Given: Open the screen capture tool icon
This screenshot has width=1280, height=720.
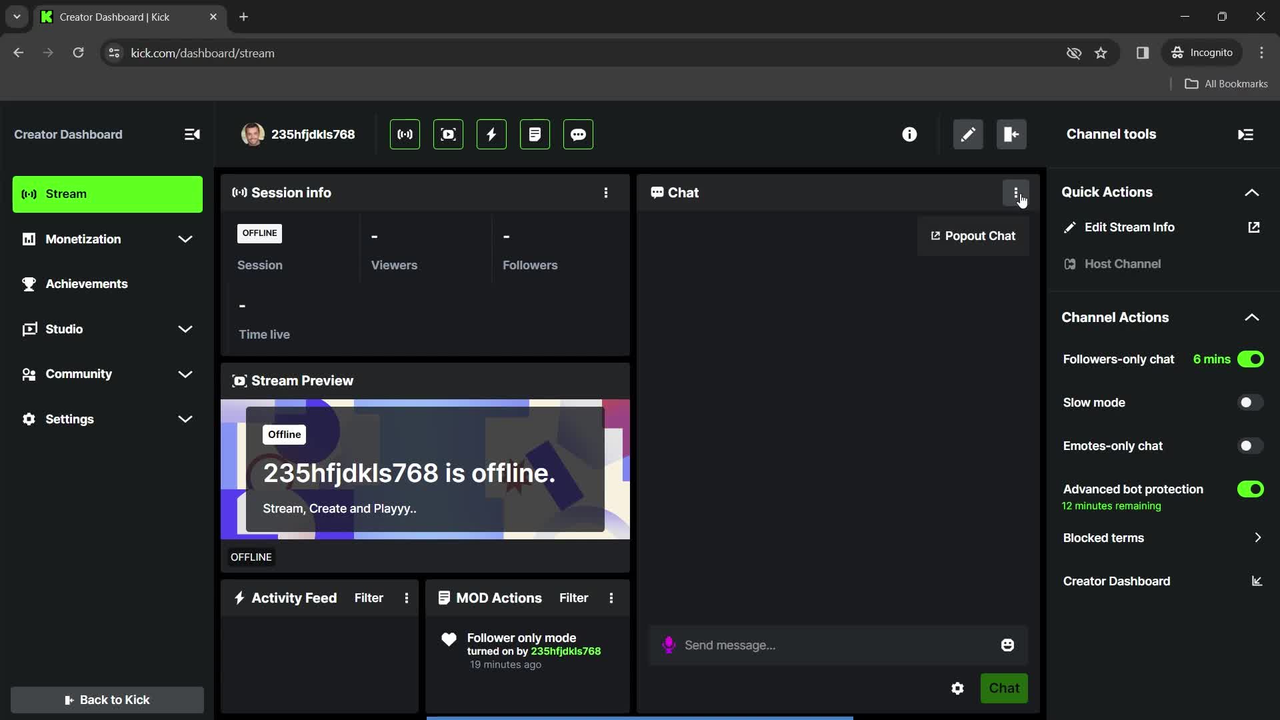Looking at the screenshot, I should [447, 133].
